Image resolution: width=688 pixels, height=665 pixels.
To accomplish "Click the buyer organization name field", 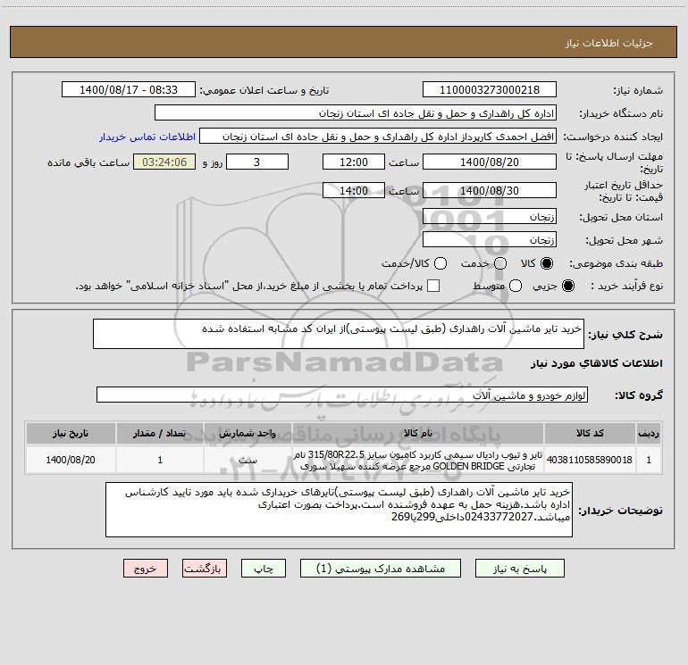I will (356, 113).
